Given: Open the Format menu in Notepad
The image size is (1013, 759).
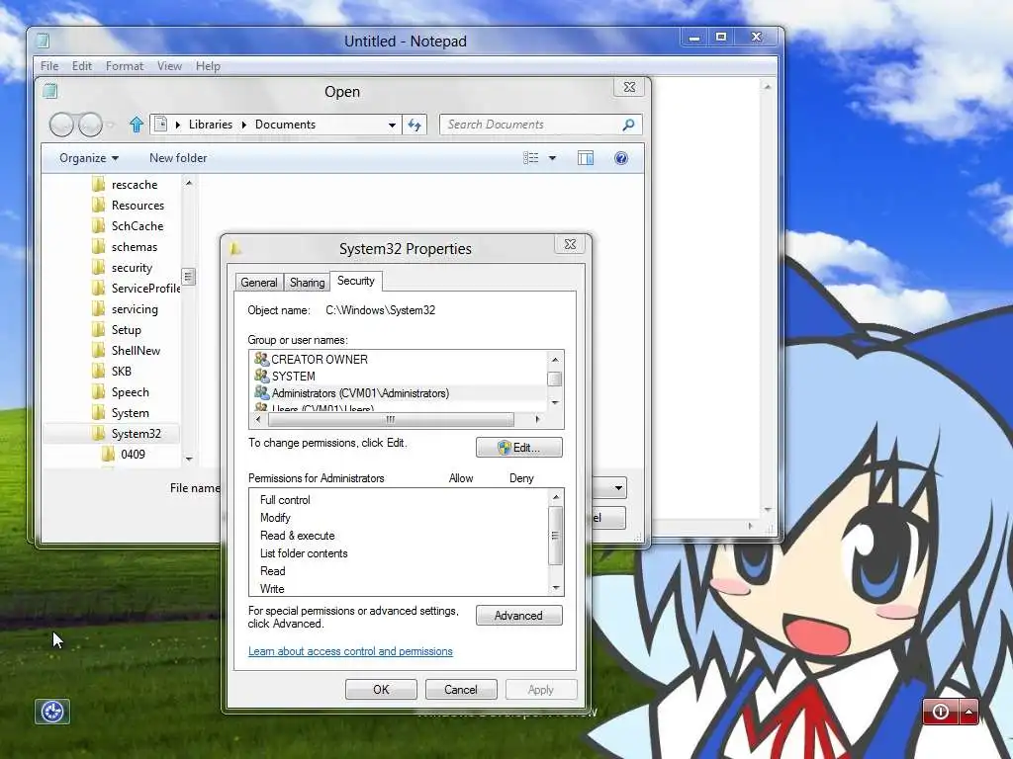Looking at the screenshot, I should coord(124,66).
